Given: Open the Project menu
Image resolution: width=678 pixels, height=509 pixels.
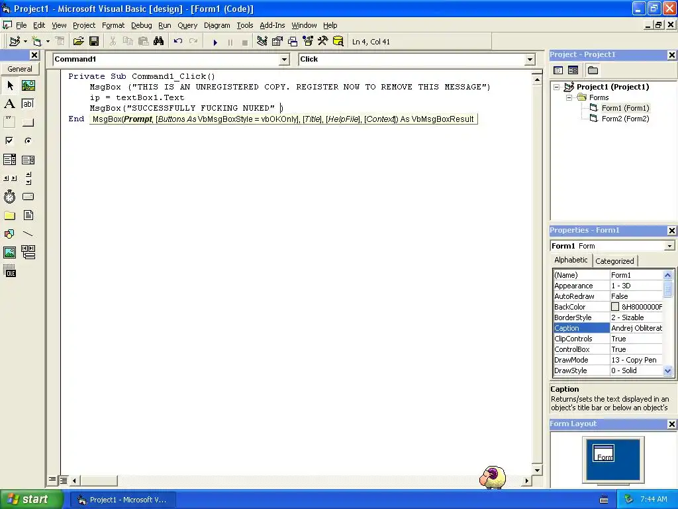Looking at the screenshot, I should (x=84, y=26).
